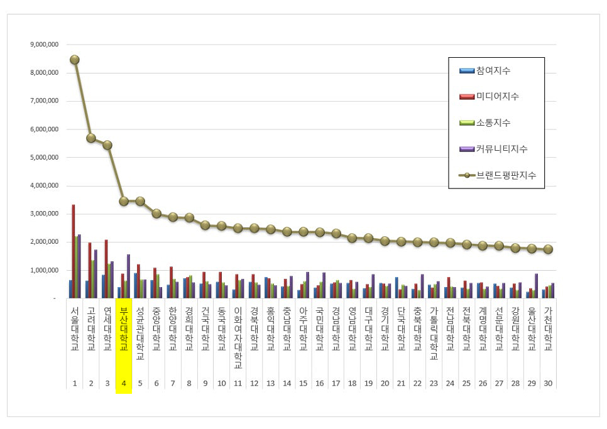Screen dimensions: 607x429
Task: Click the 브랜드평판지수 circle legend marker
Action: pos(467,175)
